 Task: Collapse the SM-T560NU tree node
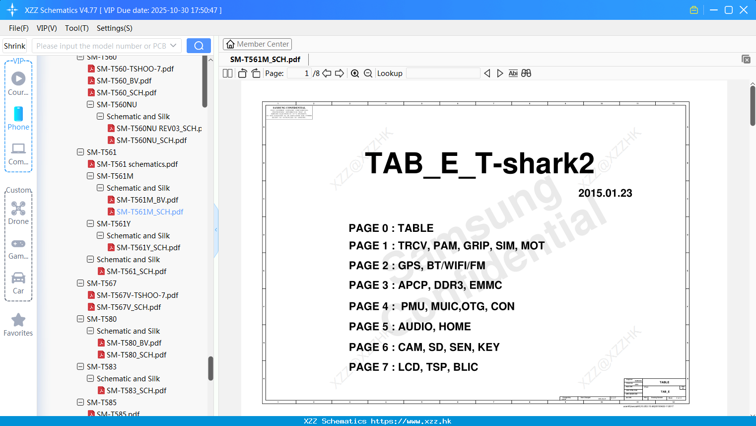pyautogui.click(x=90, y=104)
